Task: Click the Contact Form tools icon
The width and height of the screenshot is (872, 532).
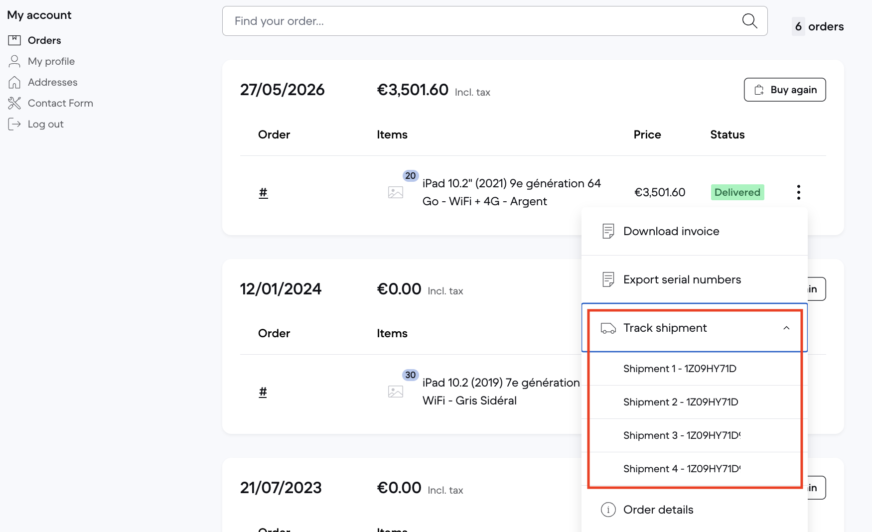Action: (x=14, y=103)
